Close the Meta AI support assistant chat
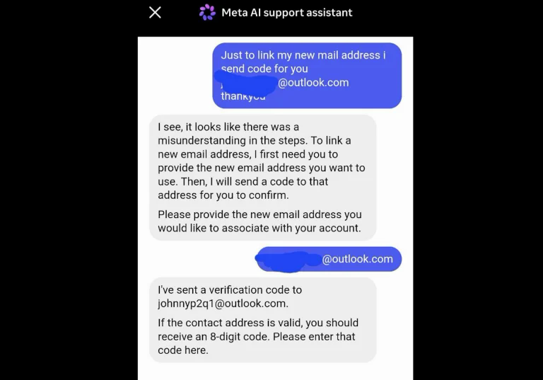Viewport: 543px width, 380px height. click(x=155, y=13)
